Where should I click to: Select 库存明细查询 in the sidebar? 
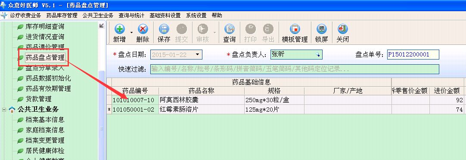(45, 26)
